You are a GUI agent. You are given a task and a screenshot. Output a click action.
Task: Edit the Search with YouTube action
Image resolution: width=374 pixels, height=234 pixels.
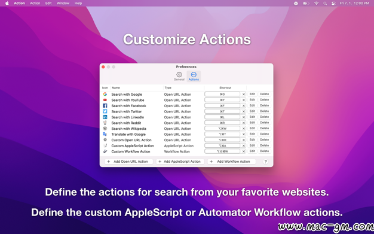pyautogui.click(x=252, y=100)
